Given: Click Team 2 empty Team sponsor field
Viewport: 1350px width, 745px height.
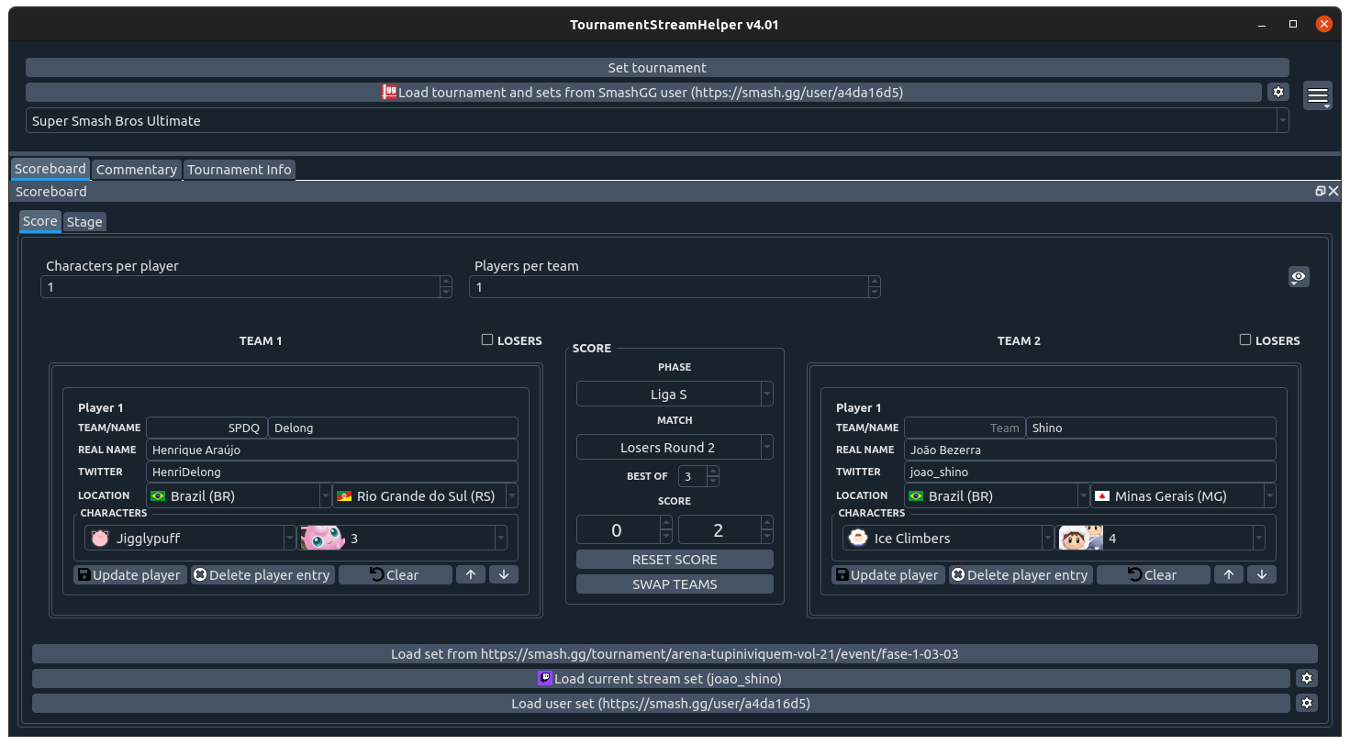Looking at the screenshot, I should point(965,428).
